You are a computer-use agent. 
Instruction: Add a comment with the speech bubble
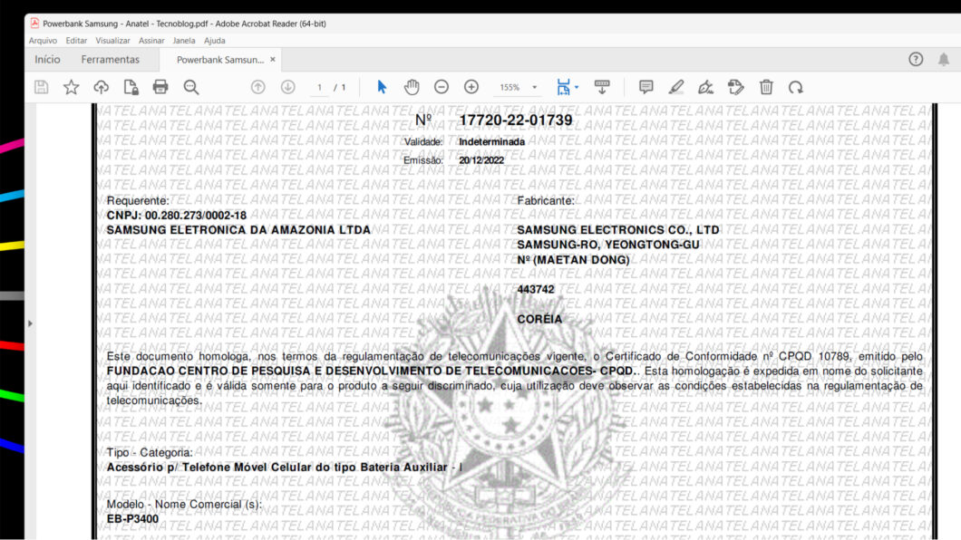[646, 87]
